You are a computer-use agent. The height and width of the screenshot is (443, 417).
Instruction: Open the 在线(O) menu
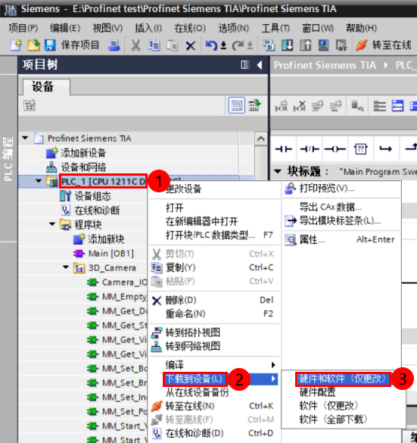(190, 28)
